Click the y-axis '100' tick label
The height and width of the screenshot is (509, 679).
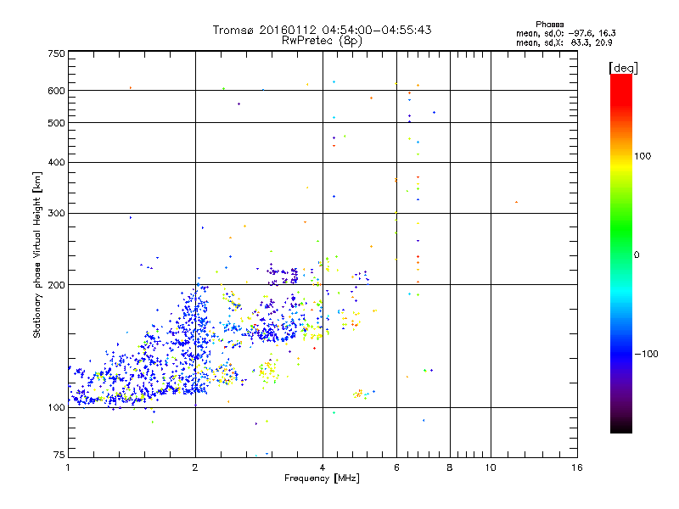coord(56,408)
